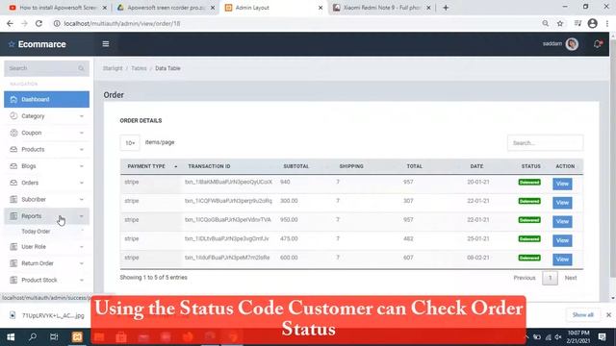Viewport: 616px width, 346px height.
Task: Open the Windows Start menu
Action: point(11,336)
